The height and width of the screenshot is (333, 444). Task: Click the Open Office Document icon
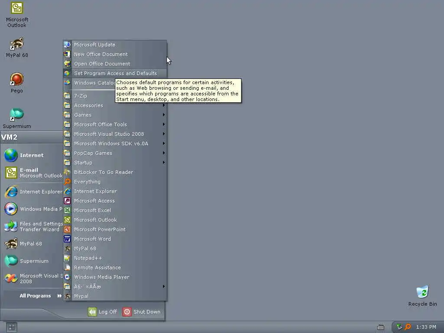point(67,64)
